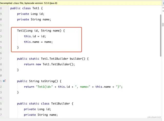Screen dimensions: 164x121
Task: Click the assignment 'this.name = name;'
Action: [38, 42]
